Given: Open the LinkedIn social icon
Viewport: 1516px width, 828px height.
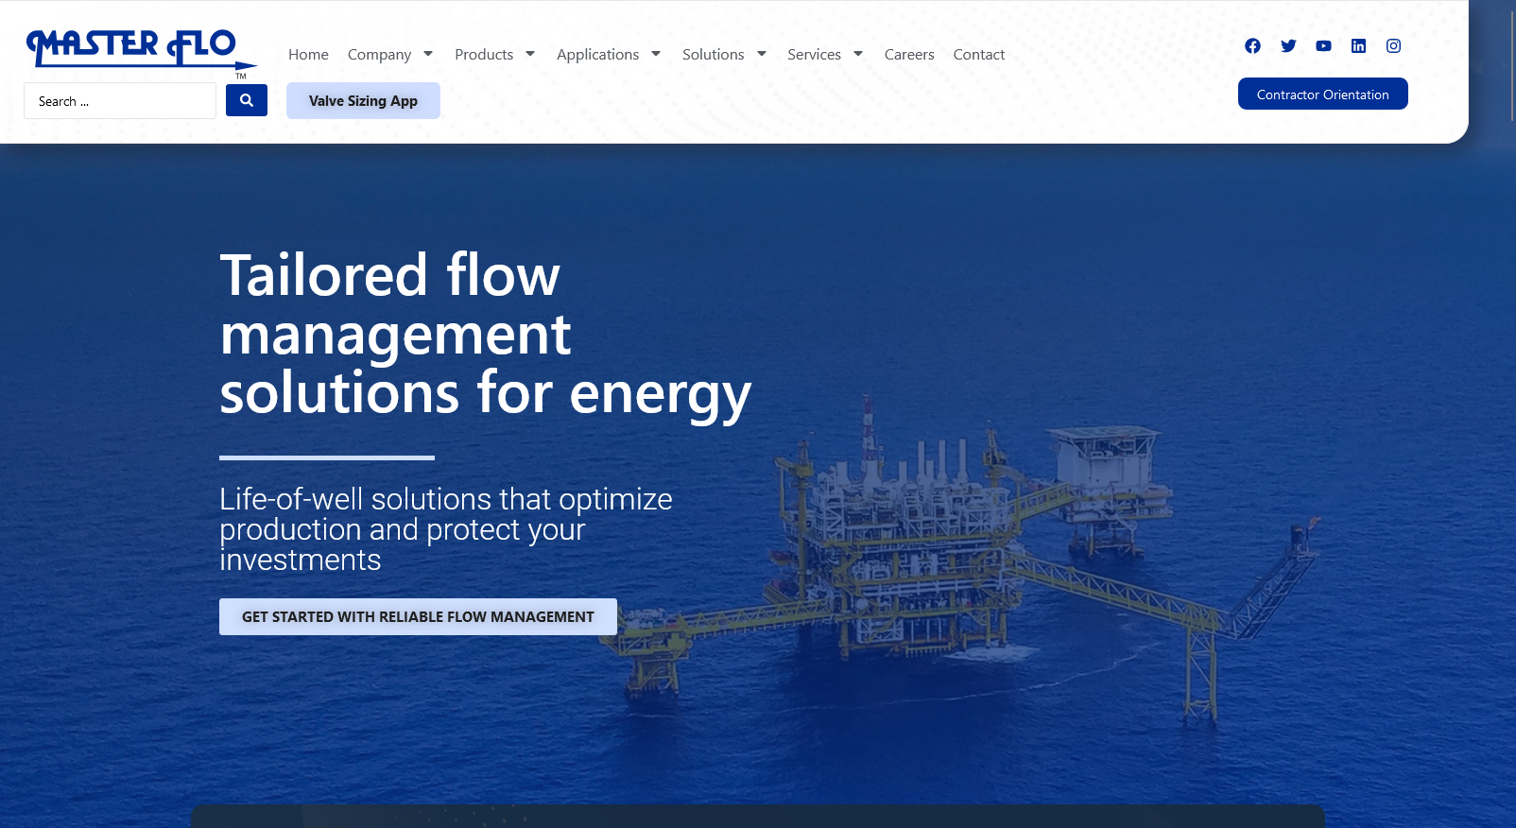Looking at the screenshot, I should pyautogui.click(x=1358, y=46).
